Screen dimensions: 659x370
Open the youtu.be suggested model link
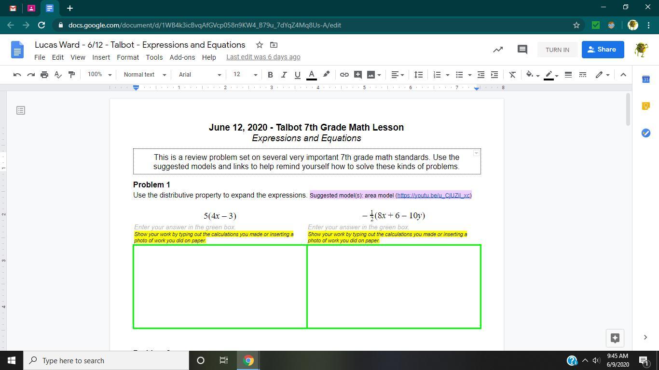click(434, 195)
